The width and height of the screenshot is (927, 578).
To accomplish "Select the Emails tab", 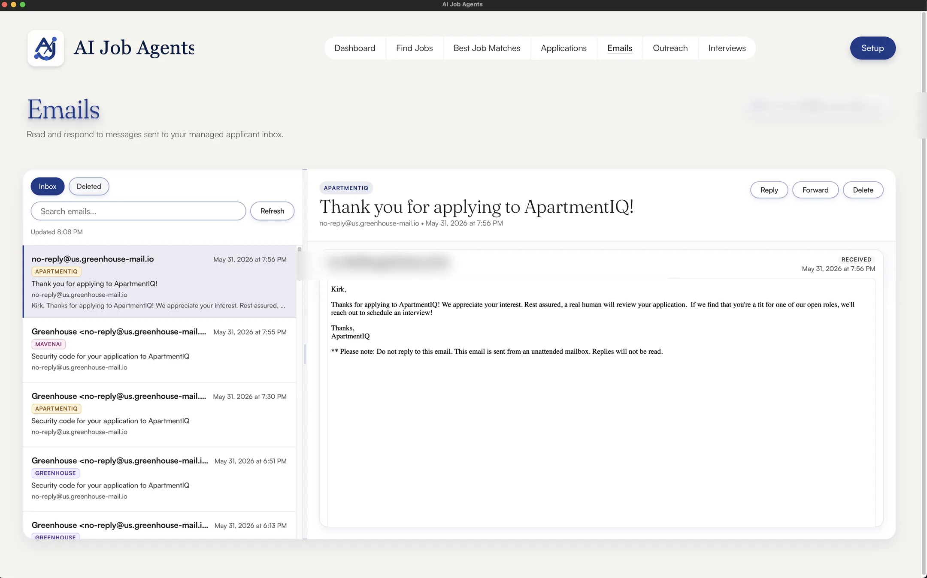I will [619, 48].
